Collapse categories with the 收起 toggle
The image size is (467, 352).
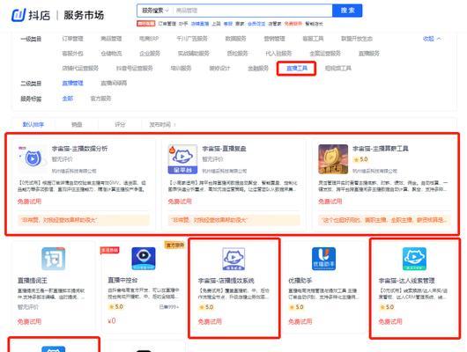432,39
